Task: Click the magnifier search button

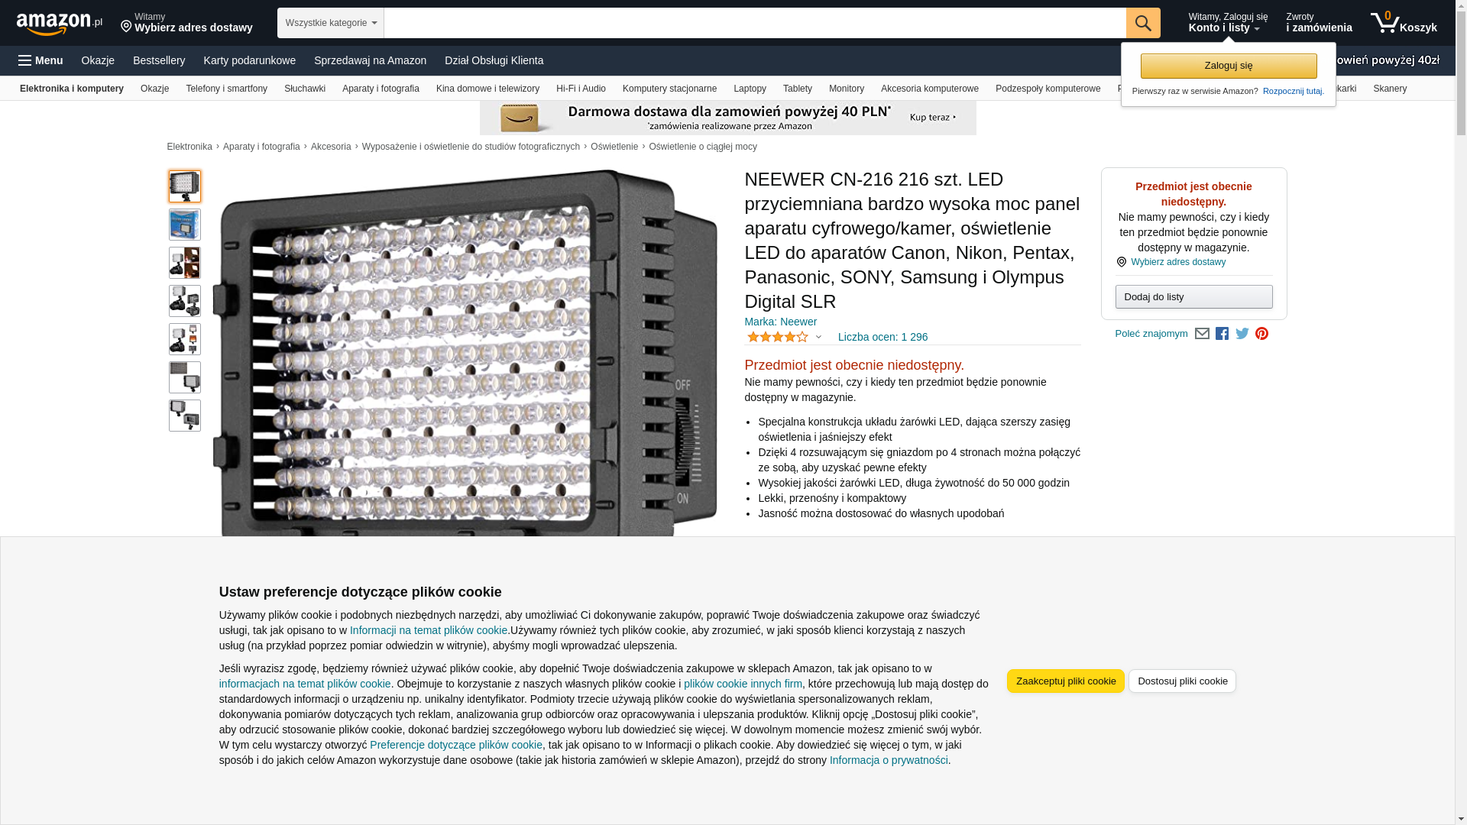Action: [x=1143, y=23]
